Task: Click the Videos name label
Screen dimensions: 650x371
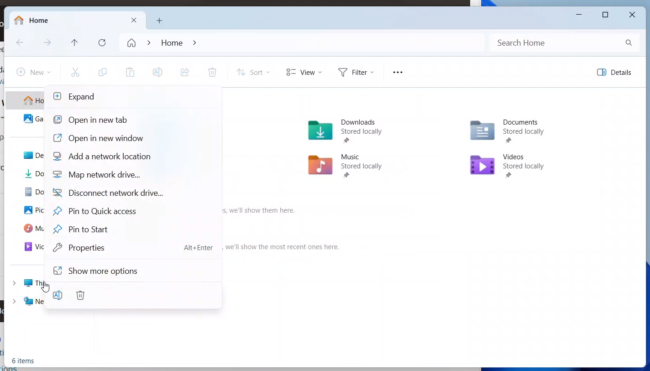Action: pyautogui.click(x=513, y=157)
